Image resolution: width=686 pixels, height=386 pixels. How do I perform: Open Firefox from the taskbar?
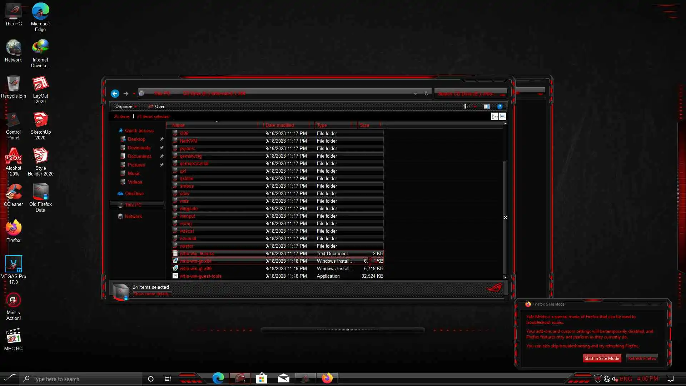327,378
